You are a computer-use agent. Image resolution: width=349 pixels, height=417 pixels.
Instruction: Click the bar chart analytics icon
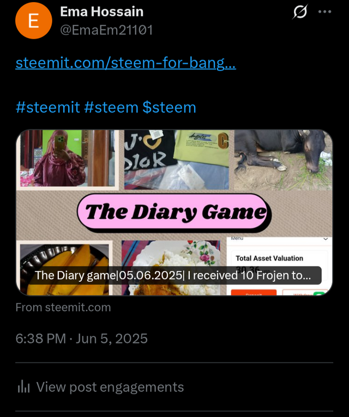pyautogui.click(x=23, y=386)
